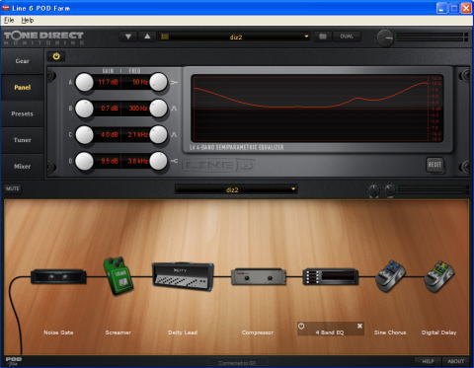The image size is (474, 368).
Task: Click band D gain knob
Action: click(85, 161)
